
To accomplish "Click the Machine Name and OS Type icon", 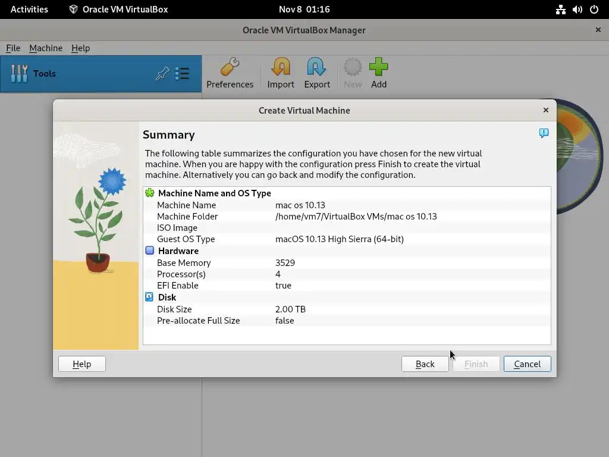I will [x=149, y=193].
